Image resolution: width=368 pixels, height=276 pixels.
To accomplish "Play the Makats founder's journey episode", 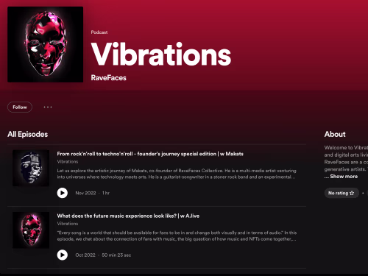I will tap(63, 193).
